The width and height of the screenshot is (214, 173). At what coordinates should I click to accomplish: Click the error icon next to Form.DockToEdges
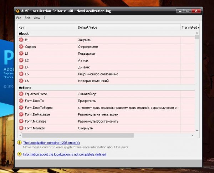pyautogui.click(x=21, y=108)
